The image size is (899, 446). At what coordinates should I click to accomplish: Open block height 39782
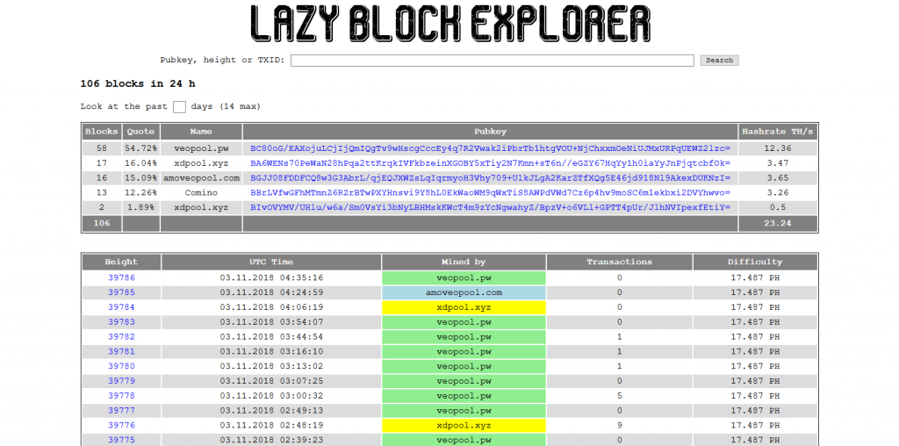pos(121,337)
